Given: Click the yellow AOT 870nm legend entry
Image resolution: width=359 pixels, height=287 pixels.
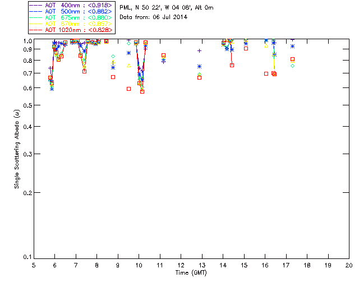Looking at the screenshot, I should tap(72, 24).
